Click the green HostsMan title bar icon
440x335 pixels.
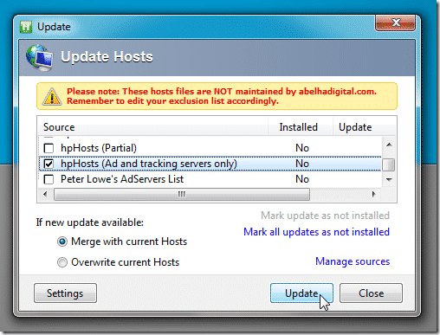(x=26, y=27)
